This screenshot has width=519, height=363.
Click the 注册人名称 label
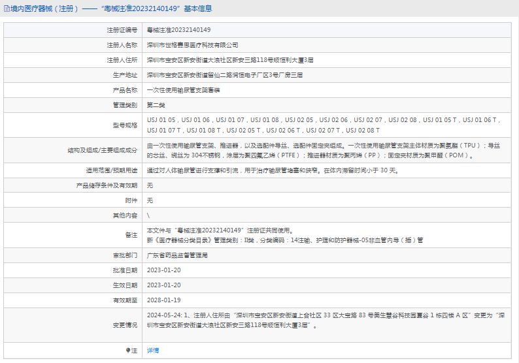pos(122,45)
